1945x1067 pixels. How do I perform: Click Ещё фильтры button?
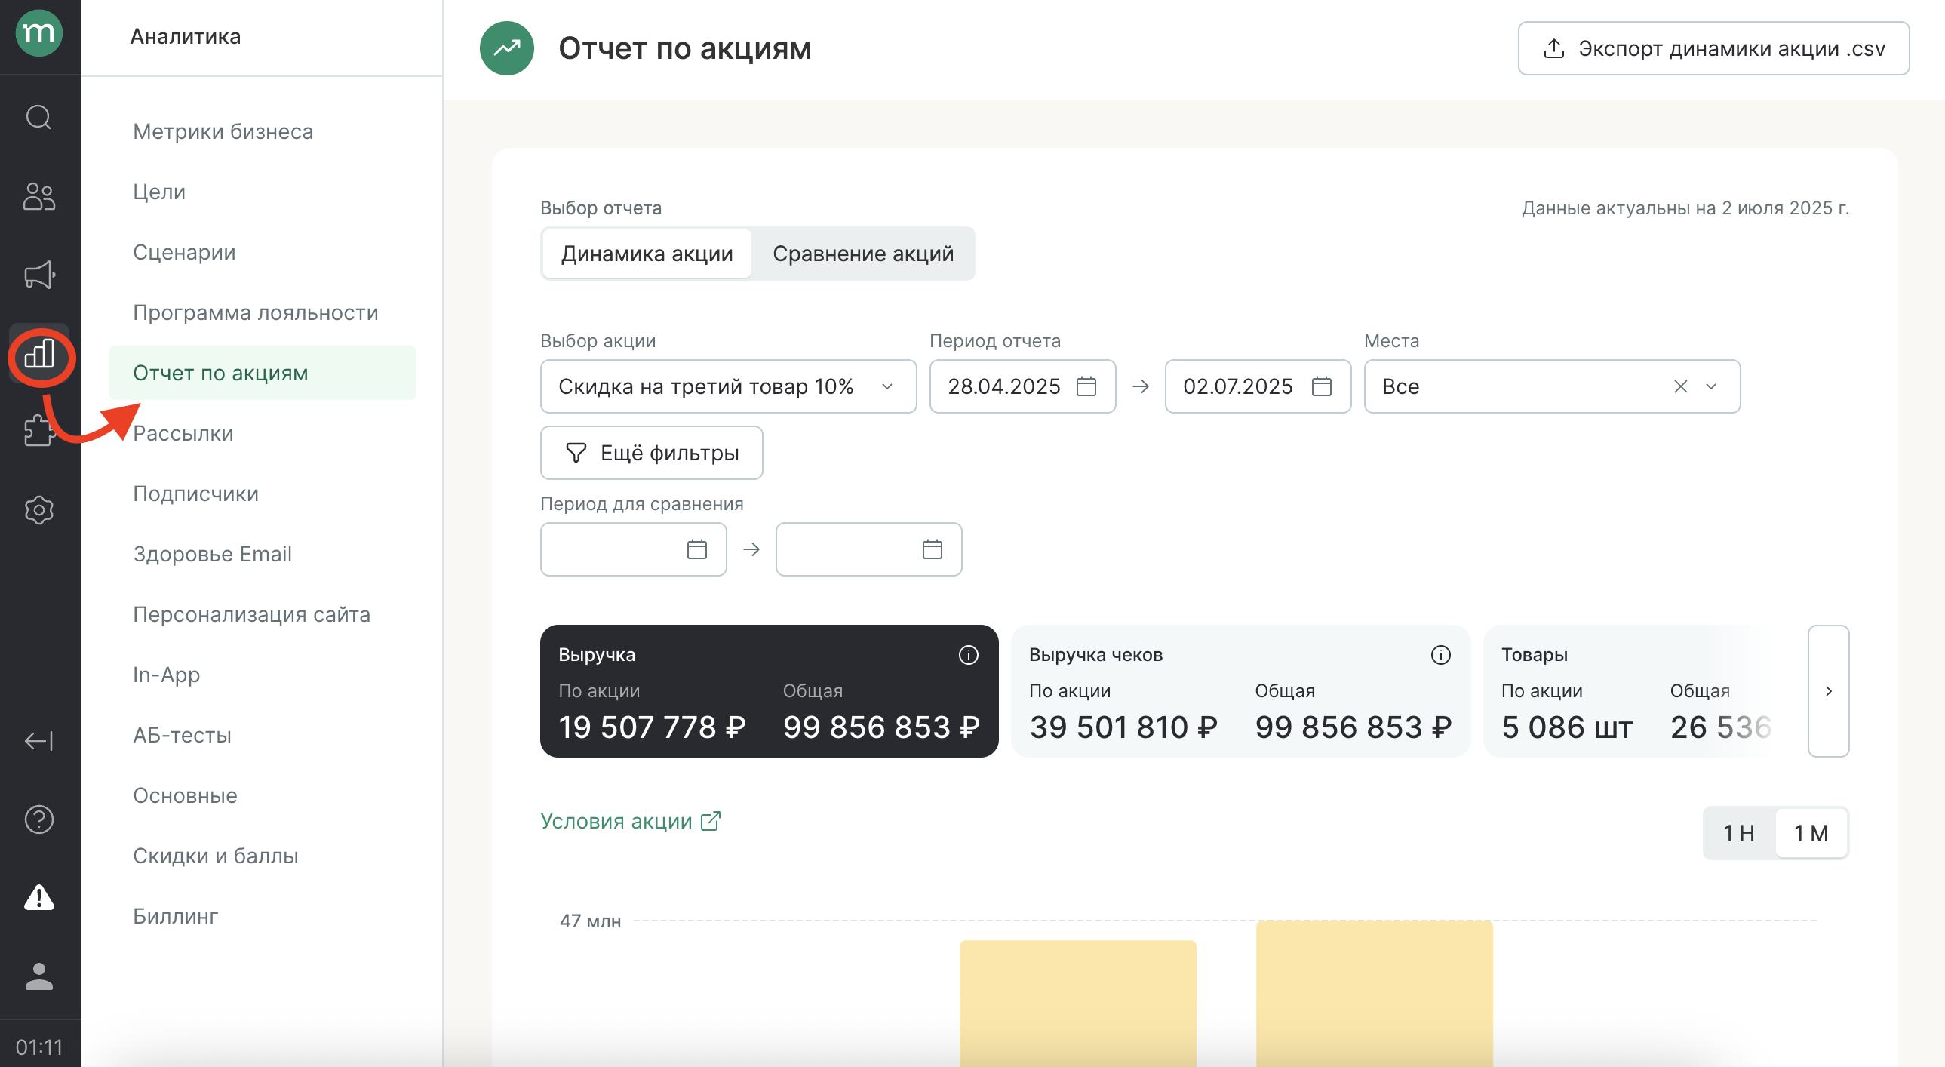pyautogui.click(x=652, y=453)
